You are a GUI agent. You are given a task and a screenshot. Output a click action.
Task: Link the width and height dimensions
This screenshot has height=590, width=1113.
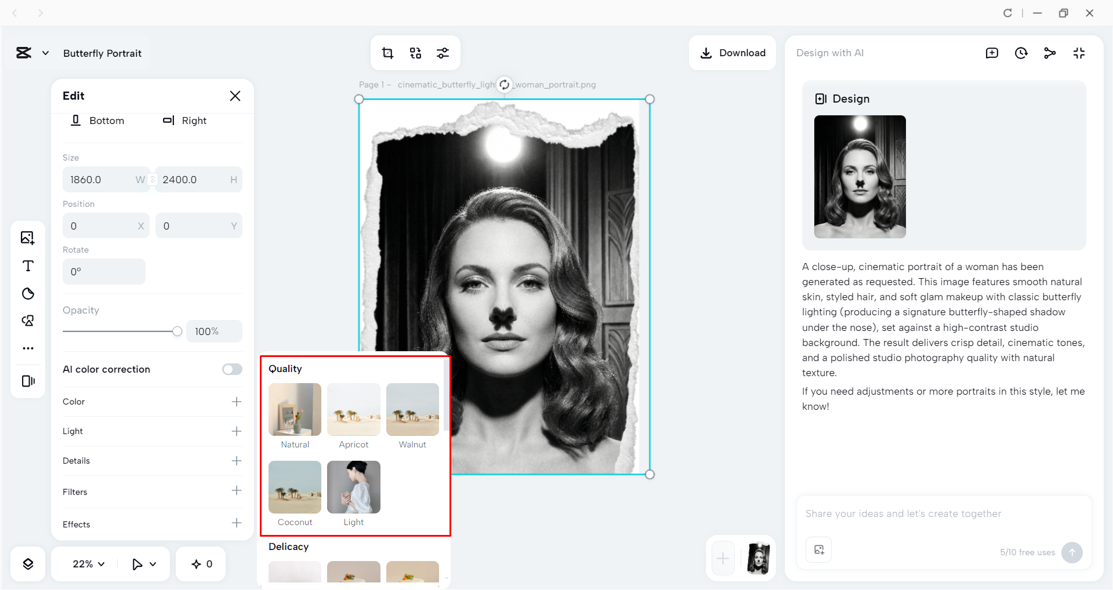(x=152, y=179)
